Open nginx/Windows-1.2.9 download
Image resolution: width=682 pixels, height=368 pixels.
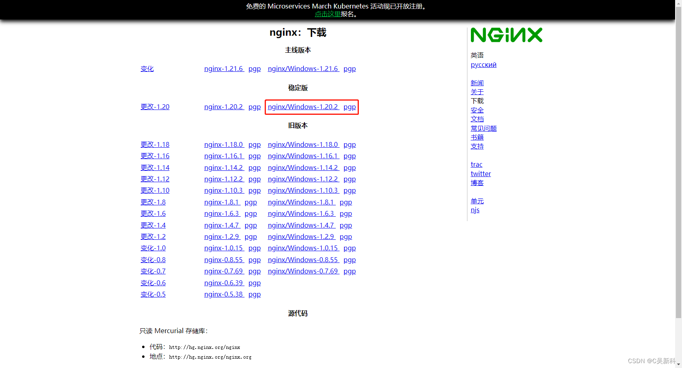301,237
